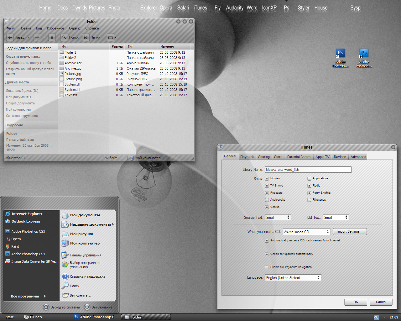Click the RU language indicator in tray
Viewport: 401px width, 321px height.
coord(376,317)
